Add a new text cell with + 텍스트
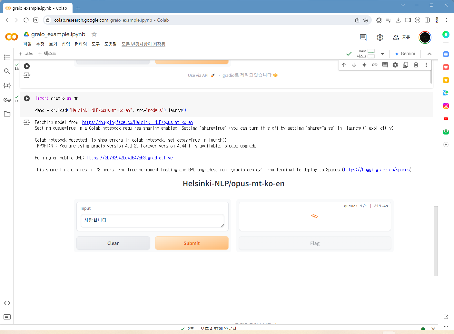This screenshot has width=454, height=334. pos(47,54)
